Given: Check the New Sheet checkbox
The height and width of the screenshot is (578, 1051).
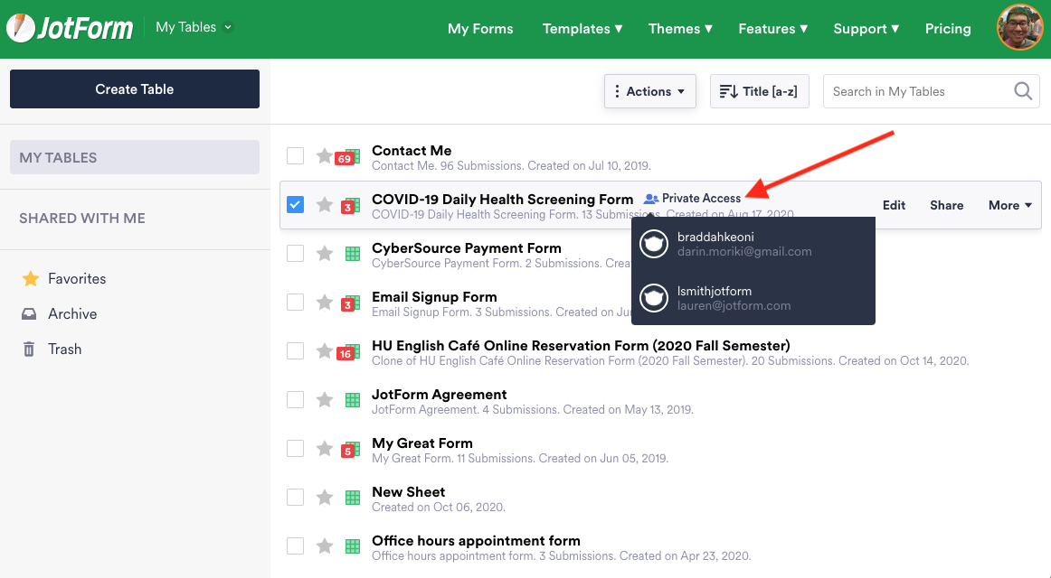Looking at the screenshot, I should [x=295, y=498].
